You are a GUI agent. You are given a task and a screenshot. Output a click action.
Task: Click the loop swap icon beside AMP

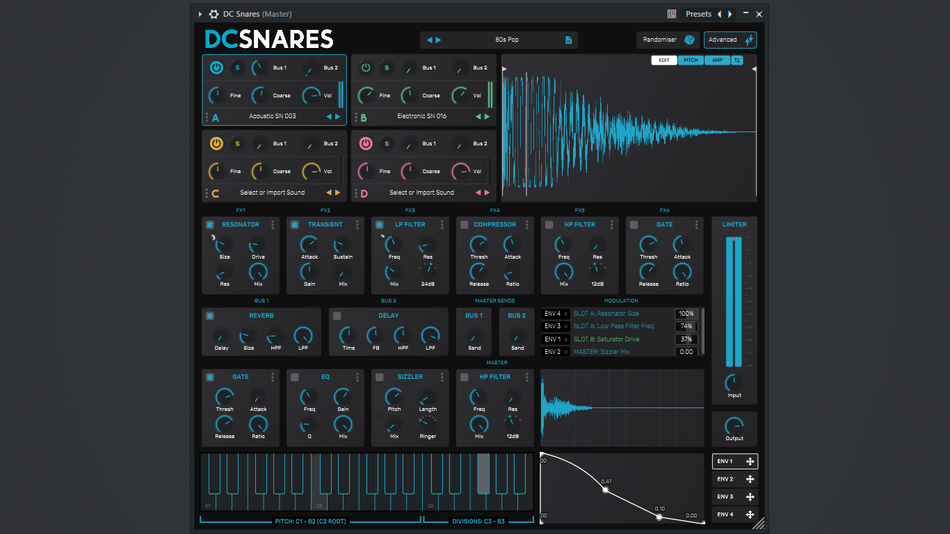pos(736,60)
